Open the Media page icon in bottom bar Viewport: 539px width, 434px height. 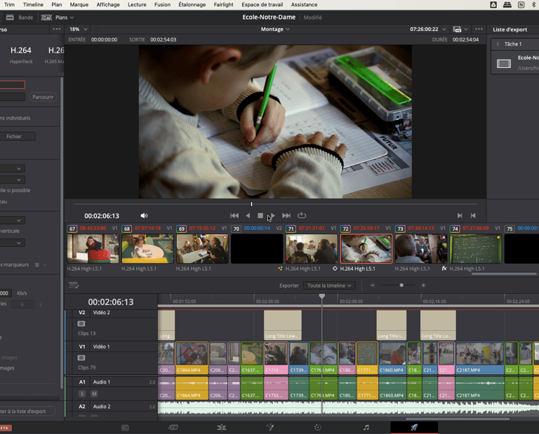[x=125, y=428]
